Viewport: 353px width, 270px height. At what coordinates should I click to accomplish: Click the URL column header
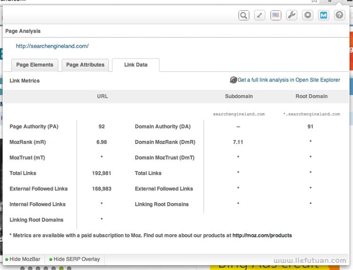pyautogui.click(x=103, y=96)
